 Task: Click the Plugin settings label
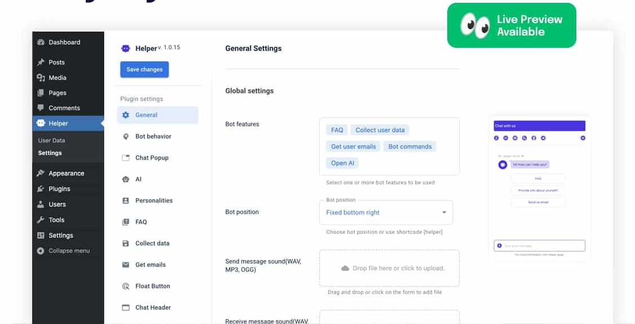pos(142,99)
